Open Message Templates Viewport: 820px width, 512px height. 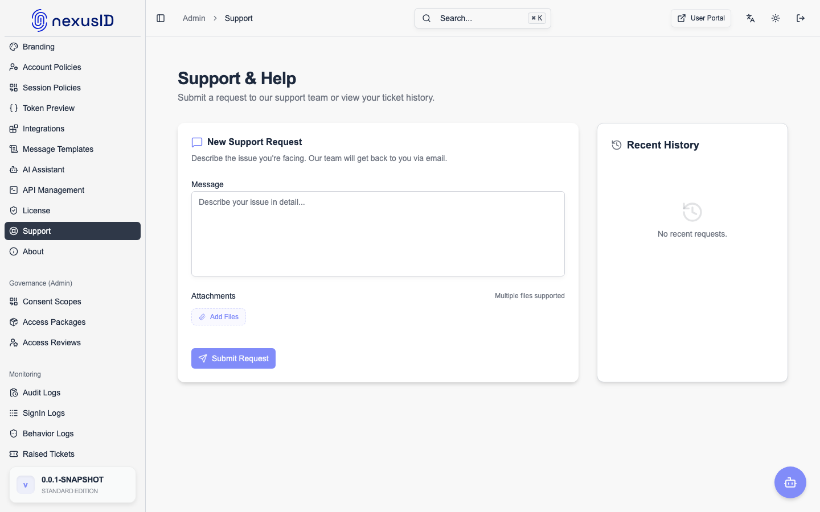(x=72, y=149)
